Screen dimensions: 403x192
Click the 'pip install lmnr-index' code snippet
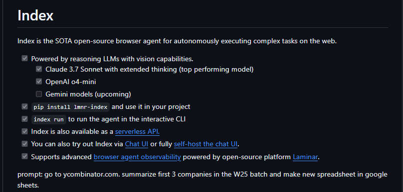click(x=70, y=107)
